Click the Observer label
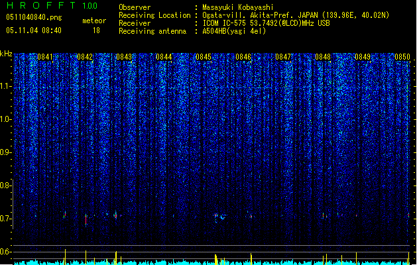Image resolution: width=417 pixels, height=265 pixels. 135,7
